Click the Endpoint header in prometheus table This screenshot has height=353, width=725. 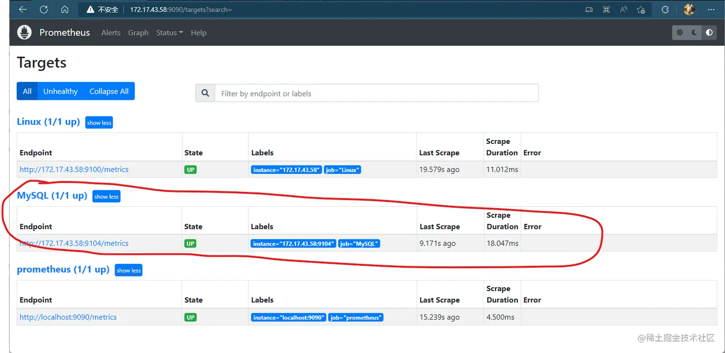(36, 300)
